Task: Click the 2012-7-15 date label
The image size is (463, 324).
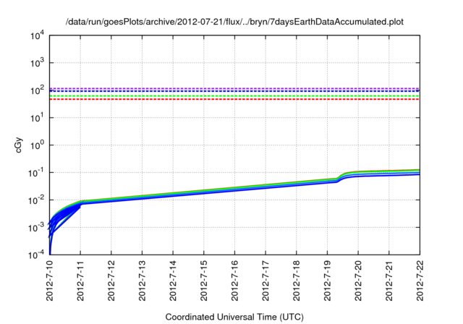Action: (x=204, y=281)
